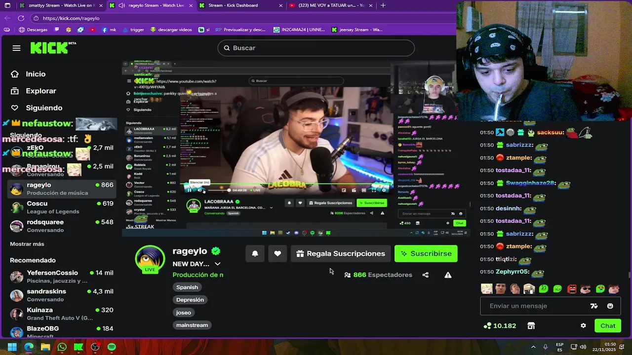Screen dimensions: 632x355
Task: Click the stream video player
Action: click(x=295, y=148)
